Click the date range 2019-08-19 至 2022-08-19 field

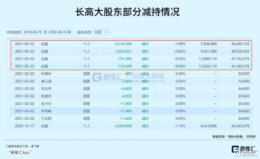[x=48, y=32]
